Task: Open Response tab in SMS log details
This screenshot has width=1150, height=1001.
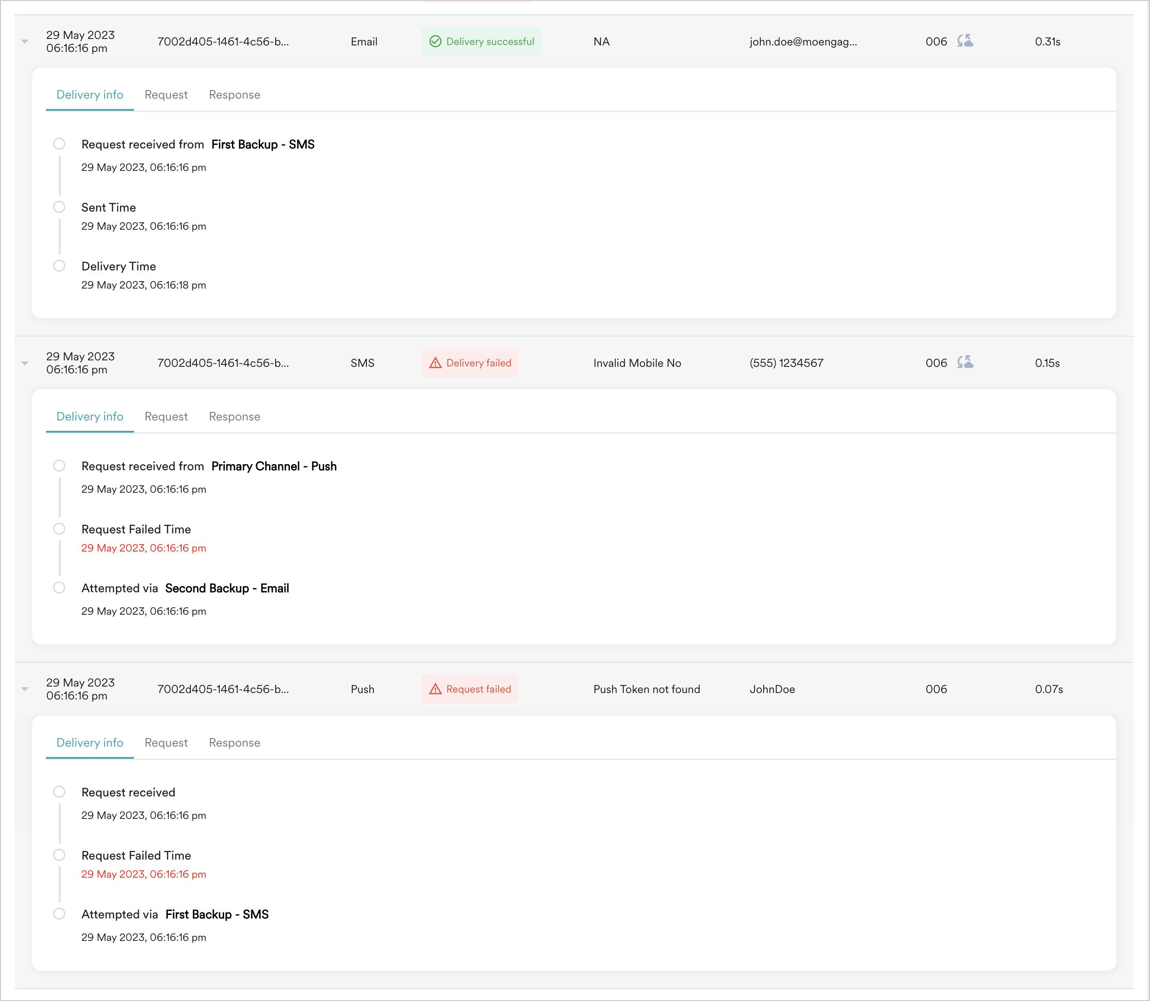Action: click(x=234, y=417)
